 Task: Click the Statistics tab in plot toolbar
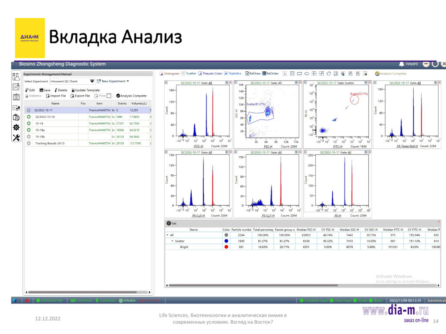pos(233,73)
